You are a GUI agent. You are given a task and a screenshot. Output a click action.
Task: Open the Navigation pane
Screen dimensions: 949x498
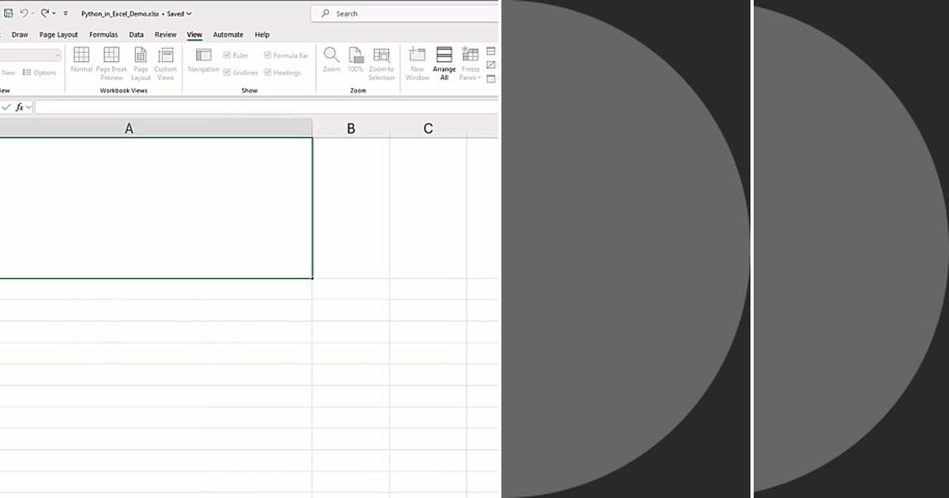(203, 62)
